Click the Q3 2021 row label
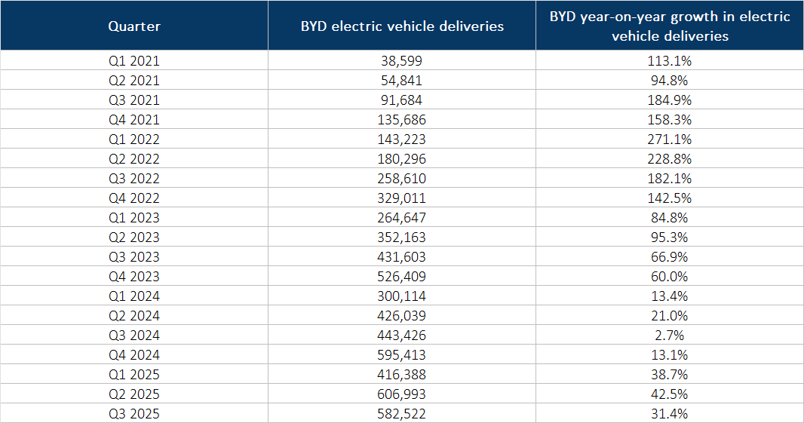Screen dimensions: 804x423 pyautogui.click(x=134, y=100)
